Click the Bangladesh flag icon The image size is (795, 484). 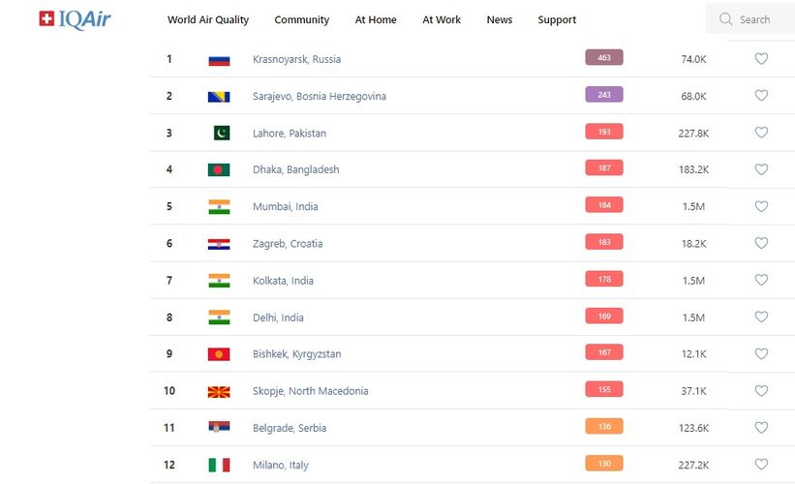(219, 170)
